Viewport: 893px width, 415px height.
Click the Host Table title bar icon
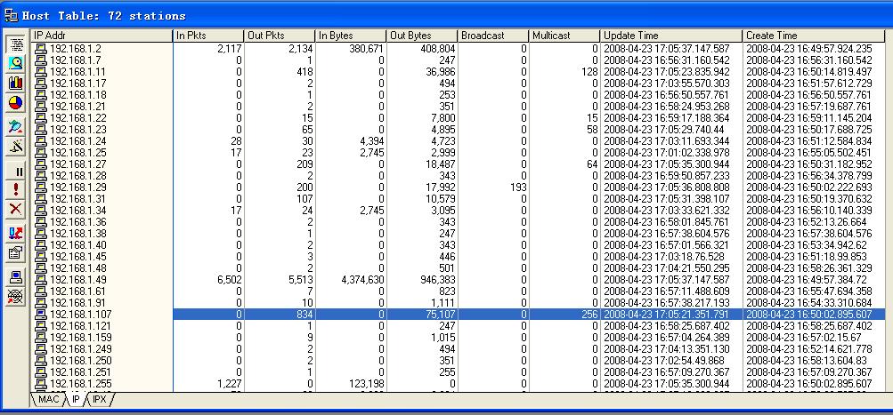coord(11,15)
